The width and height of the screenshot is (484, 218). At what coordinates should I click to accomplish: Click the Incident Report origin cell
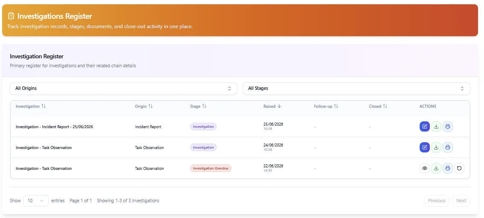point(148,127)
